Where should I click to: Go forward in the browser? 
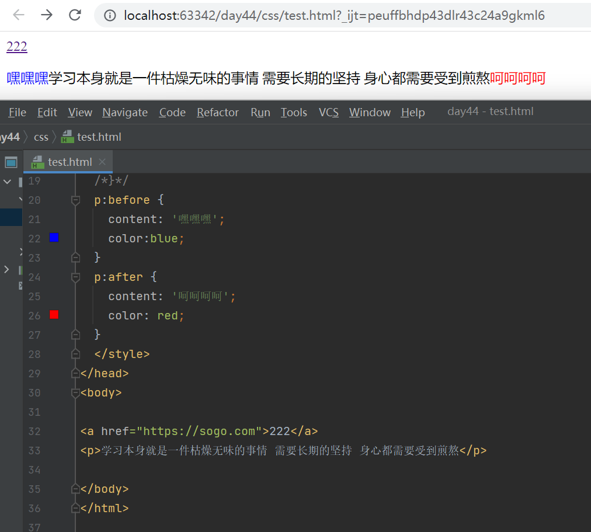click(47, 15)
